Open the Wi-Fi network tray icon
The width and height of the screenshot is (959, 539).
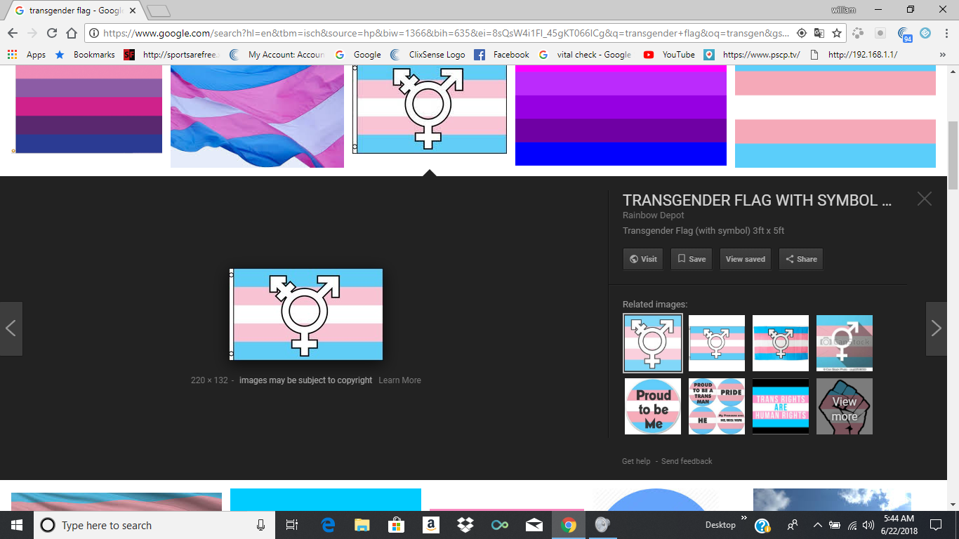(852, 525)
